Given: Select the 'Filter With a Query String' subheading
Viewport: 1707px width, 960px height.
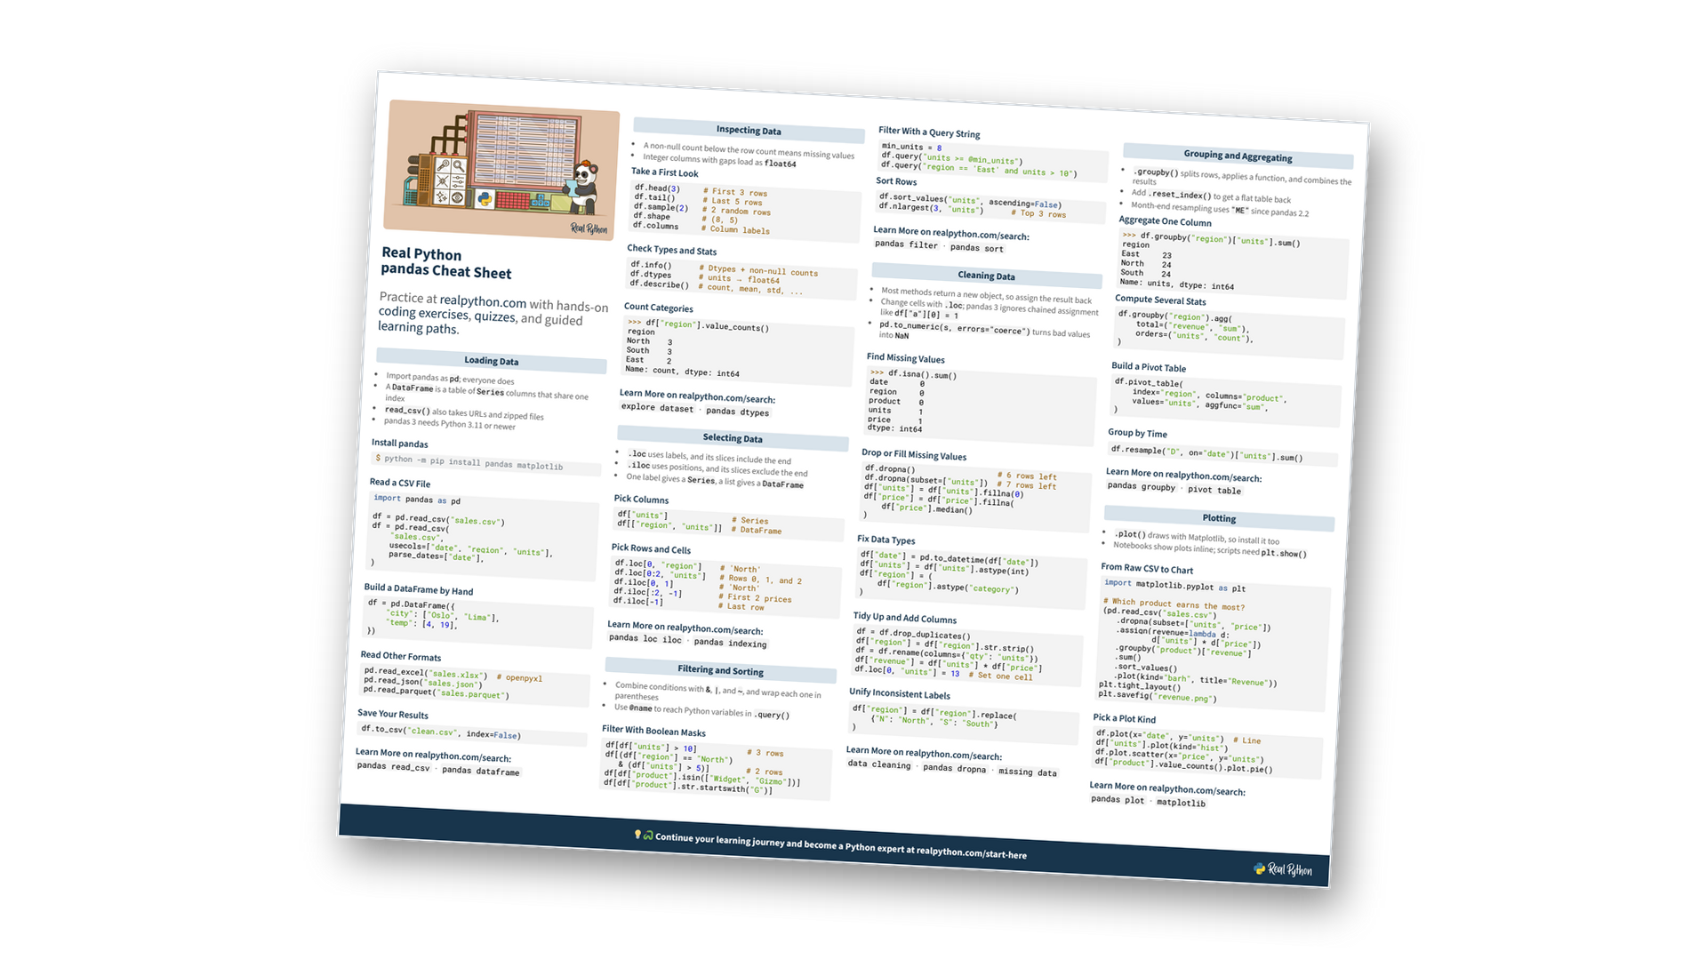Looking at the screenshot, I should pyautogui.click(x=929, y=132).
